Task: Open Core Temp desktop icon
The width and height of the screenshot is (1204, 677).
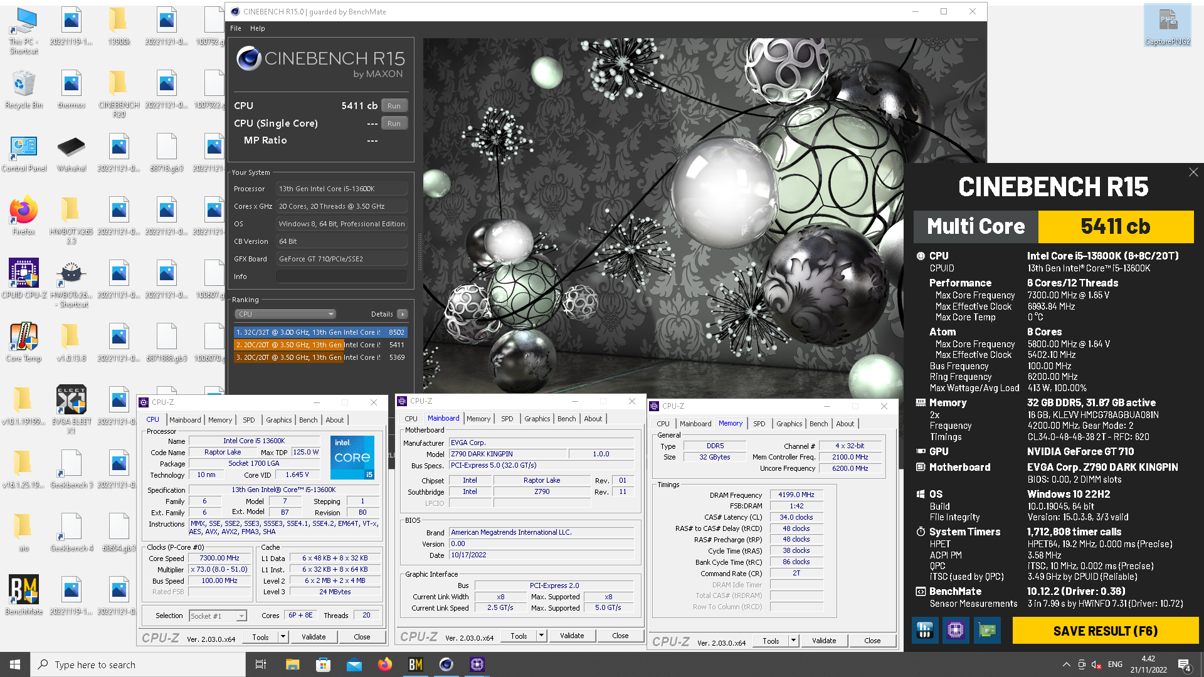Action: [x=24, y=342]
